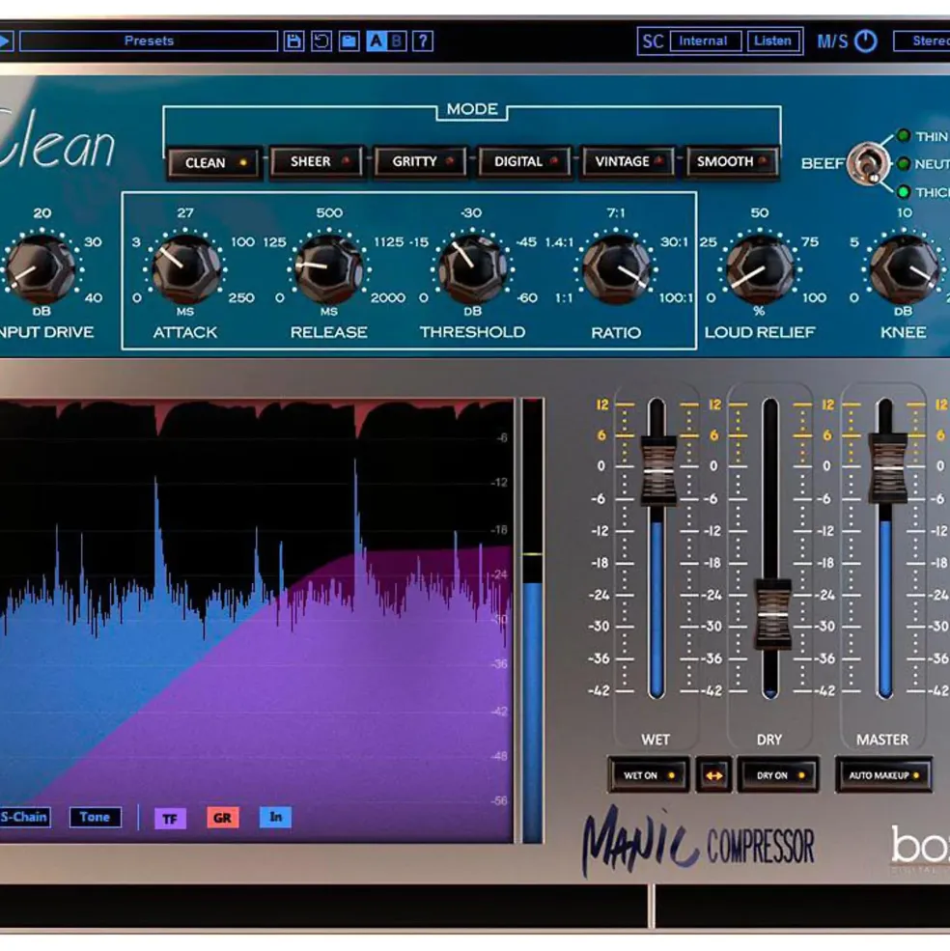Switch to the B comparison state

(397, 42)
